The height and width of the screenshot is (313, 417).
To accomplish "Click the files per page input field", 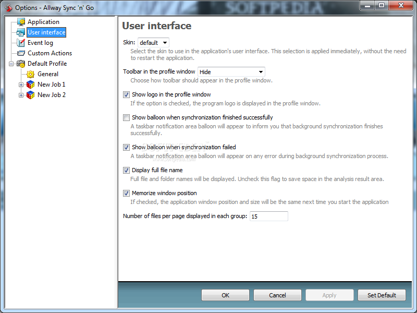I will (x=269, y=216).
